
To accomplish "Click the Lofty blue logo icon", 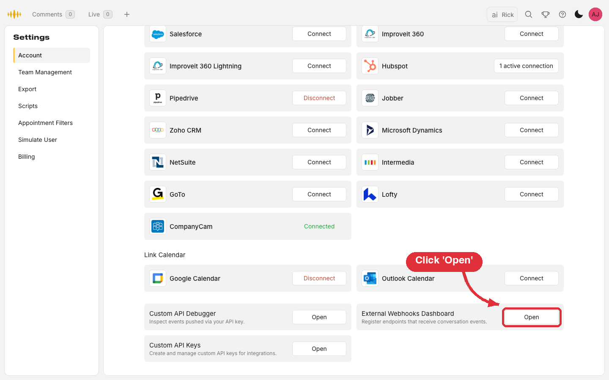I will click(370, 194).
